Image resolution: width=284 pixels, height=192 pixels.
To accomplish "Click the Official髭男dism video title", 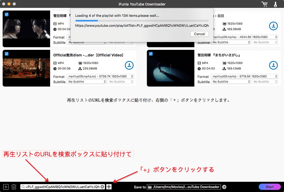I will (x=88, y=55).
